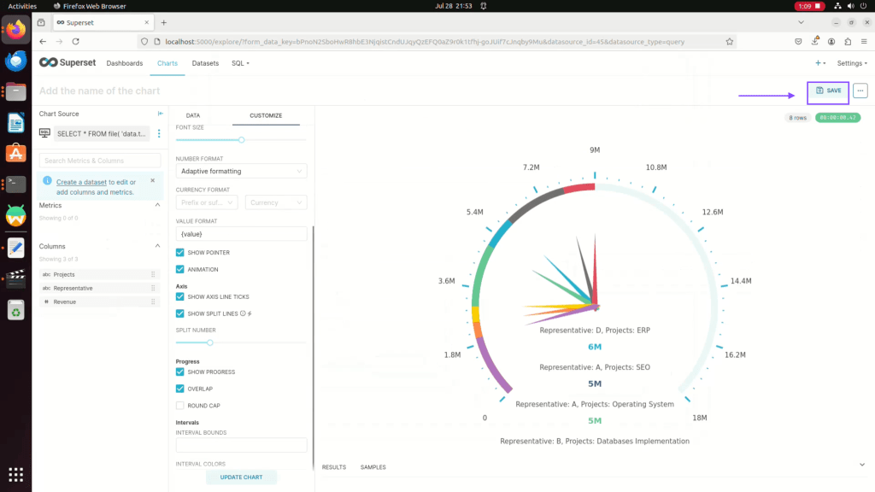
Task: Click the Update Chart button
Action: coord(241,477)
